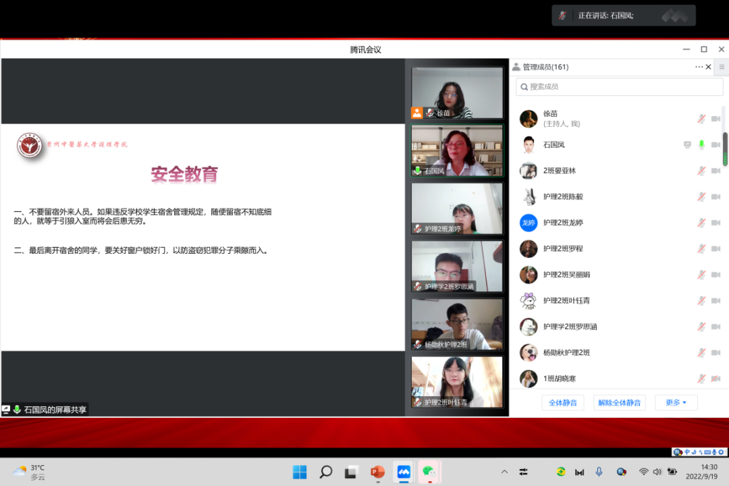Click the 搜索成员 search field
Screen dimensions: 729x486
[x=618, y=86]
